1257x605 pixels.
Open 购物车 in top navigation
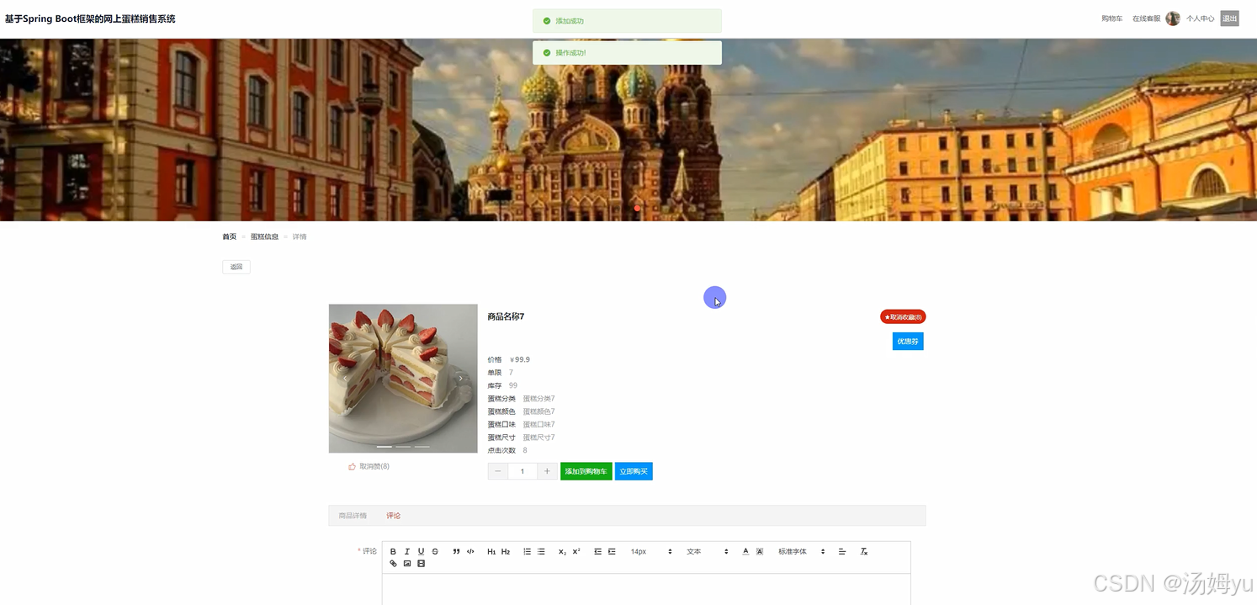pyautogui.click(x=1112, y=19)
